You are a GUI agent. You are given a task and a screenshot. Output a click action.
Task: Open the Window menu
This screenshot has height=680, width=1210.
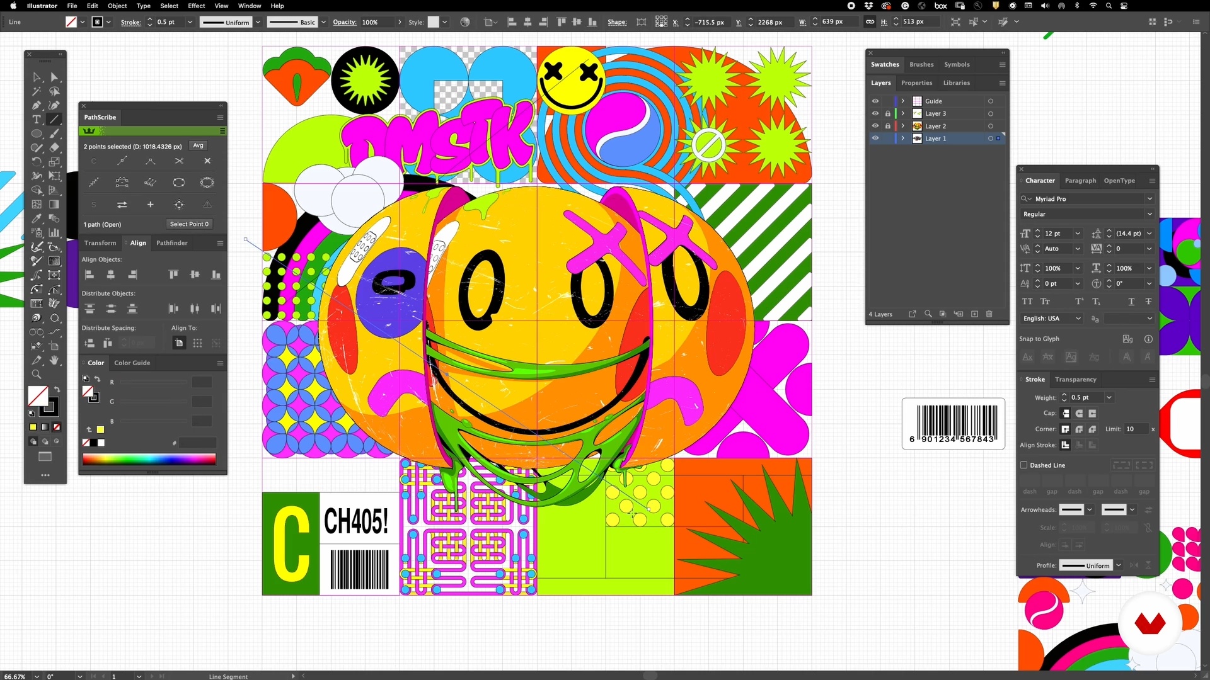[250, 6]
